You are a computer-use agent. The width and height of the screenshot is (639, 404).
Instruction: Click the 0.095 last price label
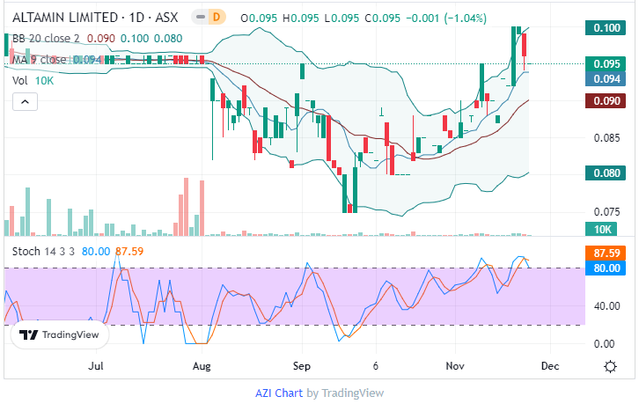pyautogui.click(x=604, y=63)
